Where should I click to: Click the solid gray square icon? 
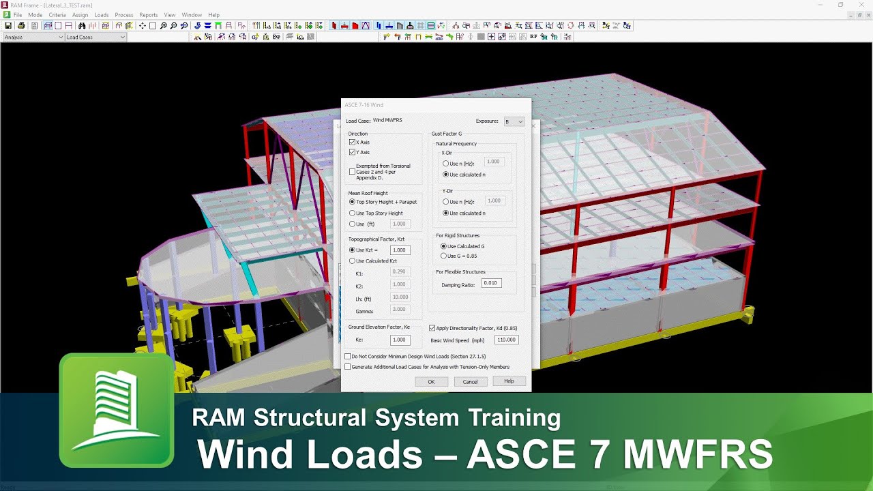click(x=481, y=37)
